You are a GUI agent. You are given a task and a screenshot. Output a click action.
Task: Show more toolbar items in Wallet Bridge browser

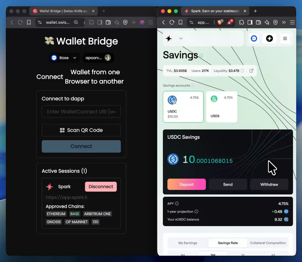coord(134,22)
